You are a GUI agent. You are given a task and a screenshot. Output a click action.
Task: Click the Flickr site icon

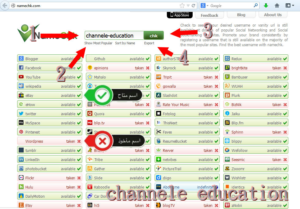(x=21, y=178)
